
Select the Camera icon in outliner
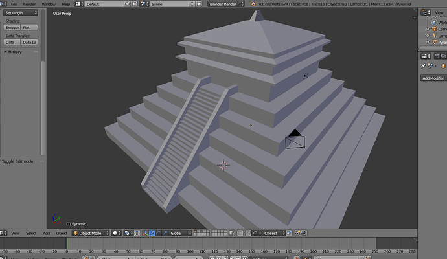434,29
